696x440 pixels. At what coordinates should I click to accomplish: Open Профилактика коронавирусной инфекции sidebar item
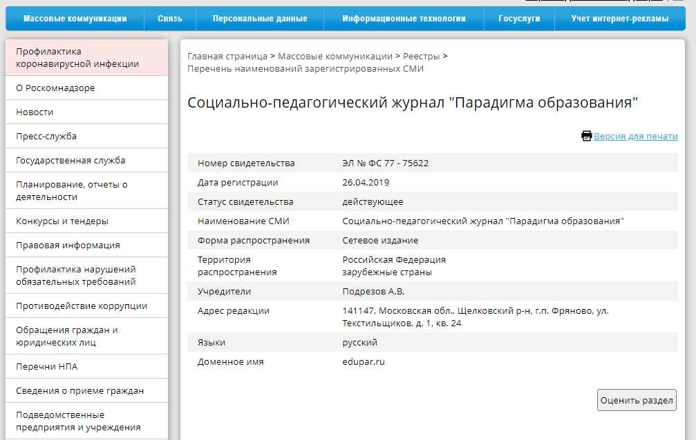[87, 58]
